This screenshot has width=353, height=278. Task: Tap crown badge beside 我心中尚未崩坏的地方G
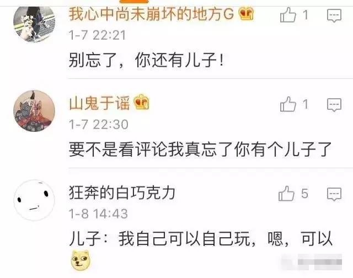tap(246, 13)
